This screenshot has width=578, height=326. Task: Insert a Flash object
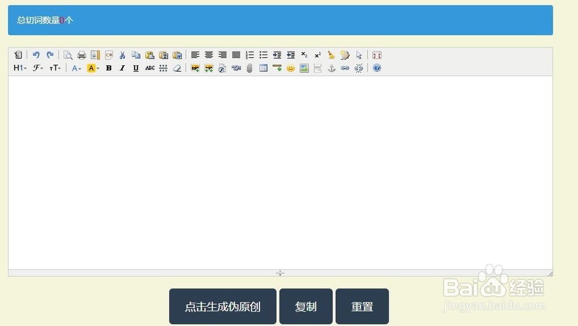[x=223, y=68]
